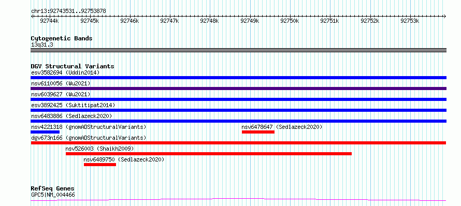Screen dimensions: 461x206
Task: Click the nsv4221318 (gnomADStructuralVariants) label
Action: (89, 127)
